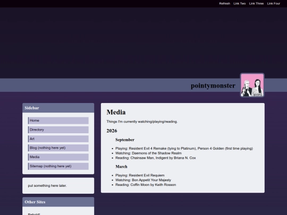Select Media in the sidebar menu
287x215 pixels.
pyautogui.click(x=58, y=157)
